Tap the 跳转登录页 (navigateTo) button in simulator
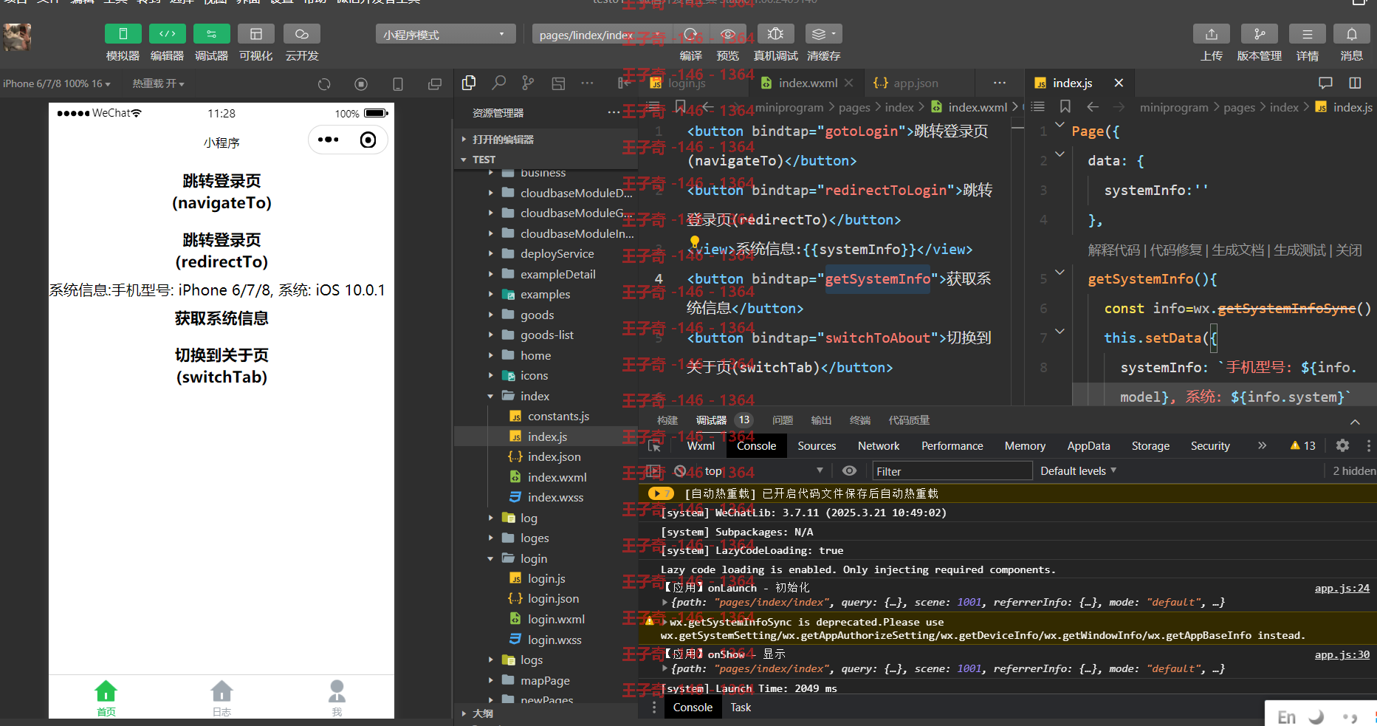This screenshot has height=726, width=1377. click(x=222, y=191)
